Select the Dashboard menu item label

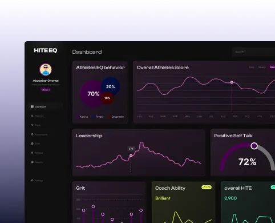pyautogui.click(x=41, y=107)
